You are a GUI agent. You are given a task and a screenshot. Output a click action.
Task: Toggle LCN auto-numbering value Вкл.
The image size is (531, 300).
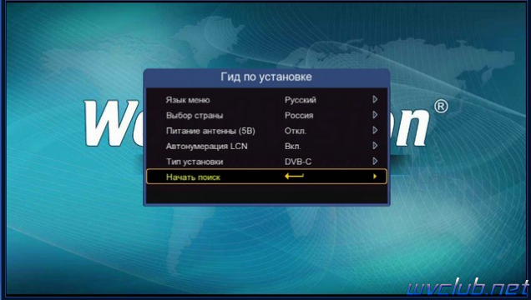coord(292,147)
